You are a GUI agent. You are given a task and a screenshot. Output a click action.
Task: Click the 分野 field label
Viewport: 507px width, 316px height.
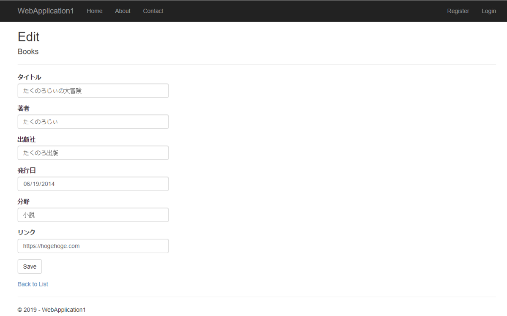click(24, 202)
